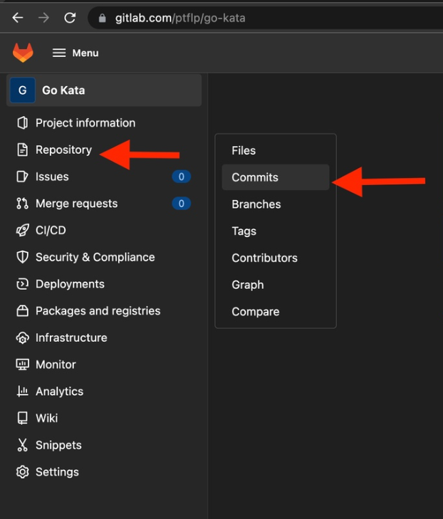Viewport: 443px width, 519px height.
Task: Click the Snippets scissors icon
Action: (x=22, y=445)
